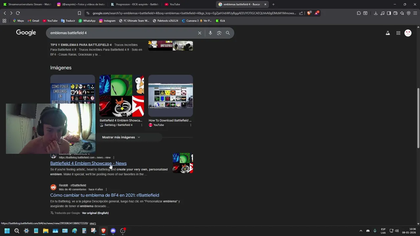Viewport: 420px width, 236px height.
Task: Reload the current Google page
Action: pyautogui.click(x=18, y=13)
